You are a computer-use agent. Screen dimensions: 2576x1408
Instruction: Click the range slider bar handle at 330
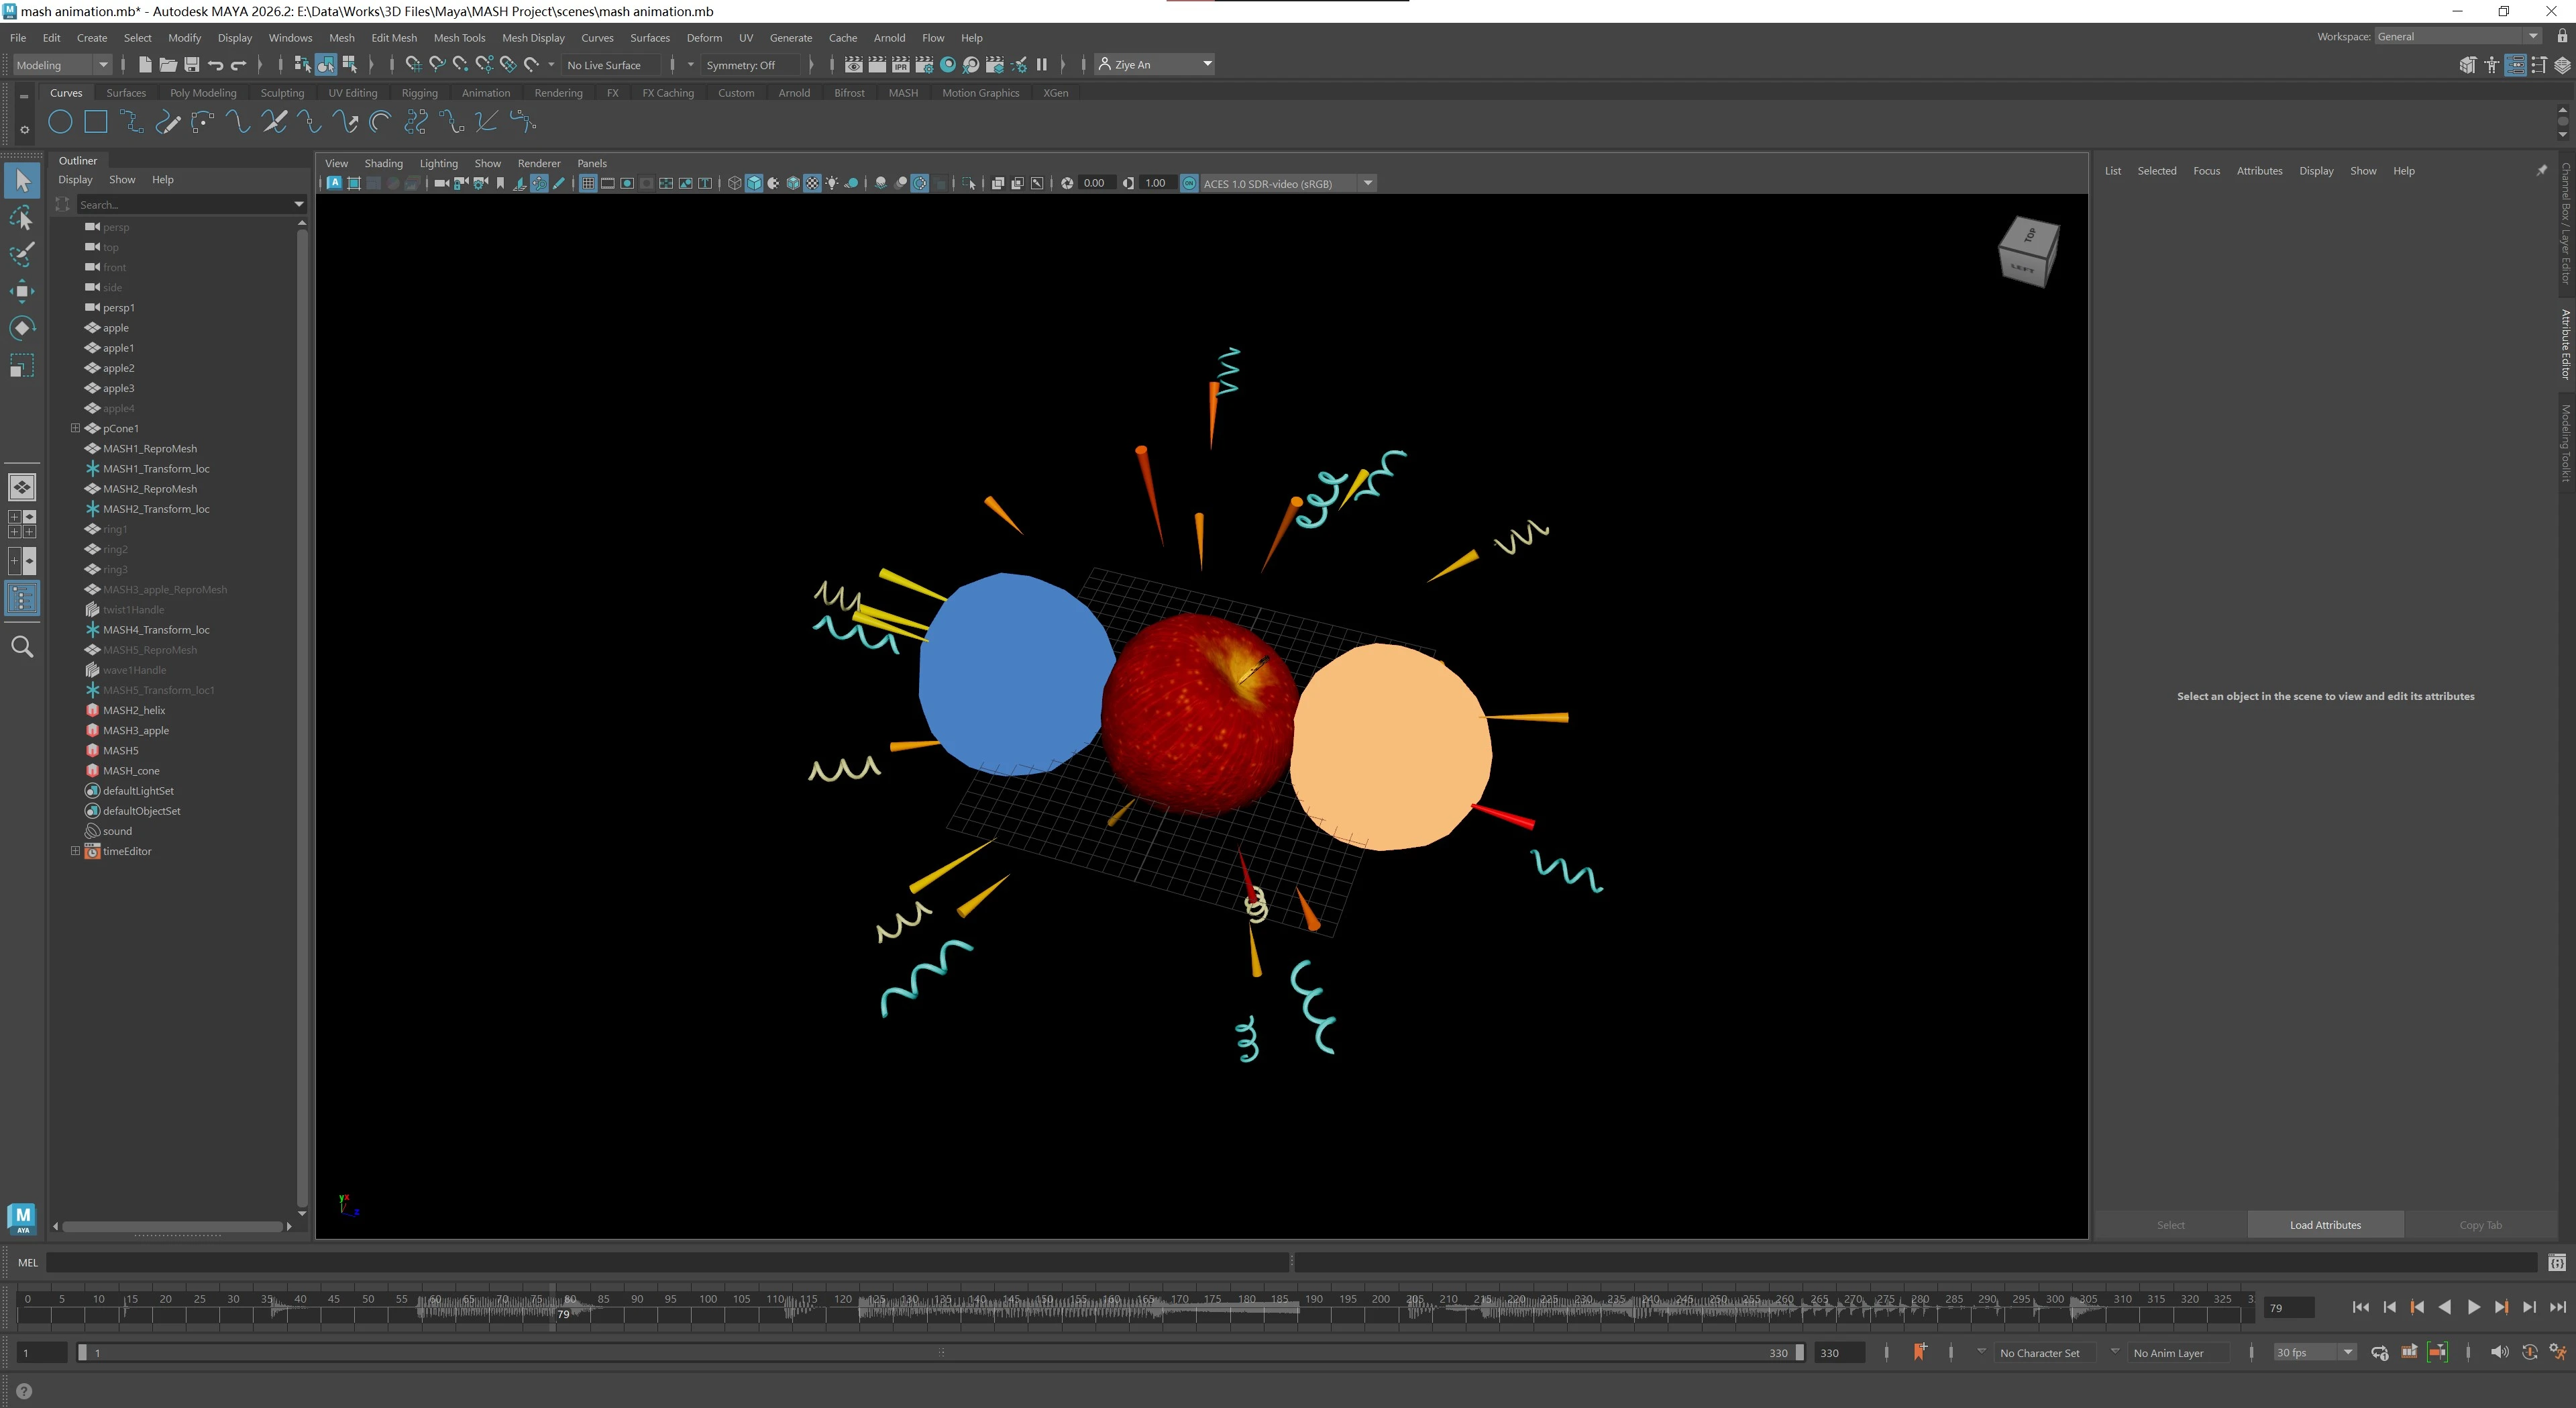[x=1799, y=1352]
